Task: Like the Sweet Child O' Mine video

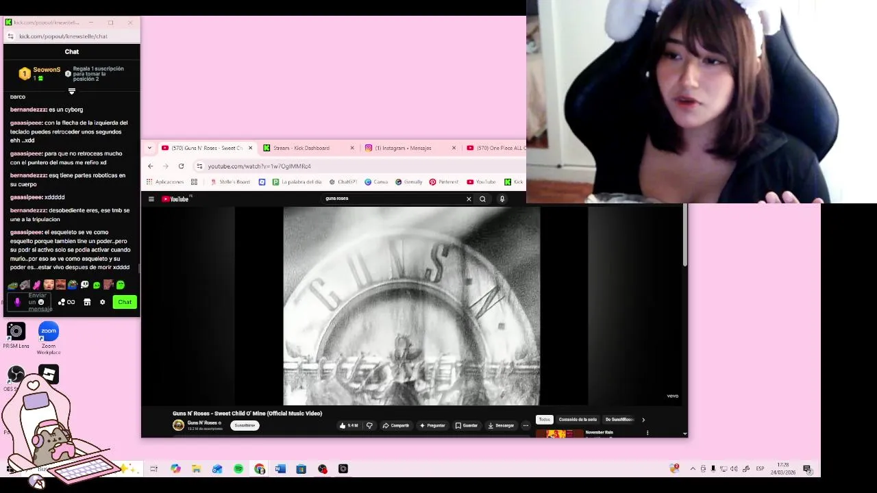Action: [349, 425]
